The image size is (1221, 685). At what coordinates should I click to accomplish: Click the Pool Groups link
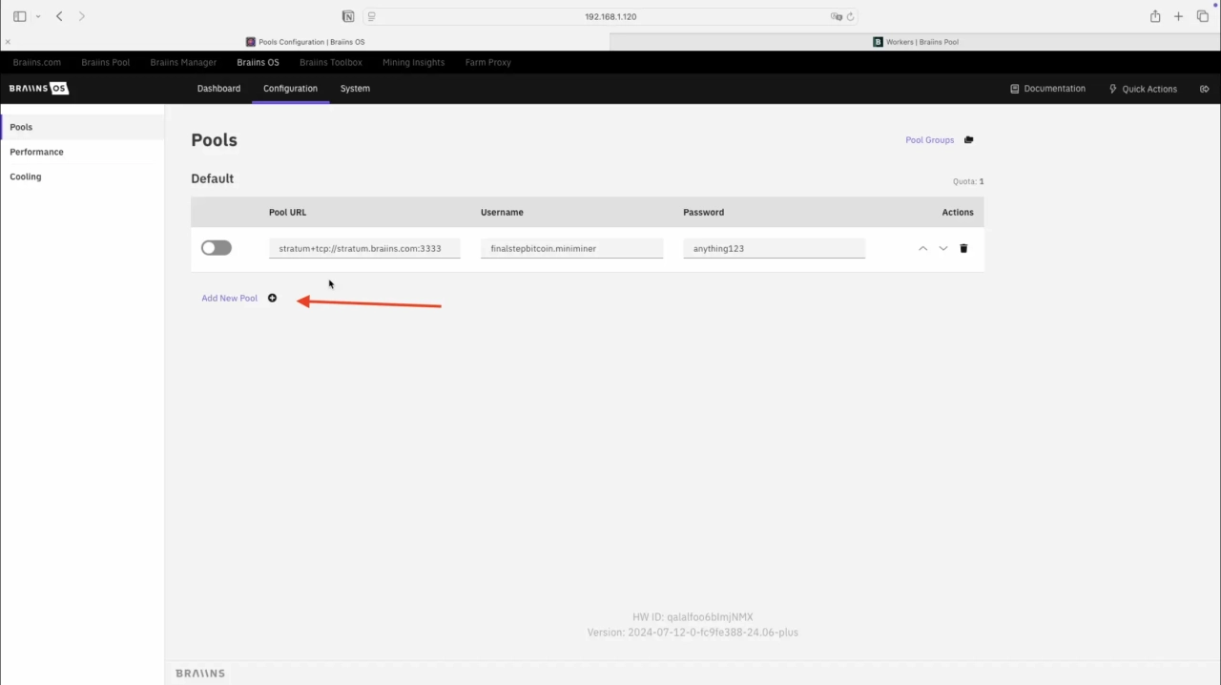point(930,140)
